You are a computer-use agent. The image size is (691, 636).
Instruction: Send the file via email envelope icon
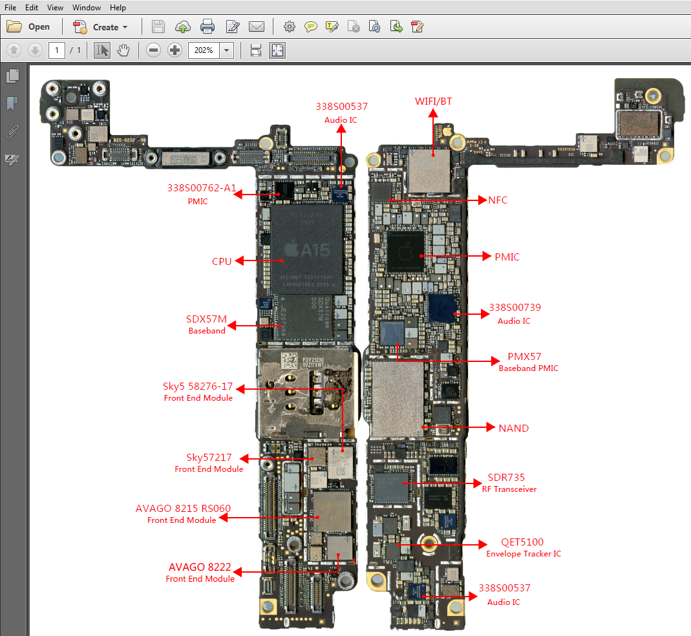[x=257, y=27]
